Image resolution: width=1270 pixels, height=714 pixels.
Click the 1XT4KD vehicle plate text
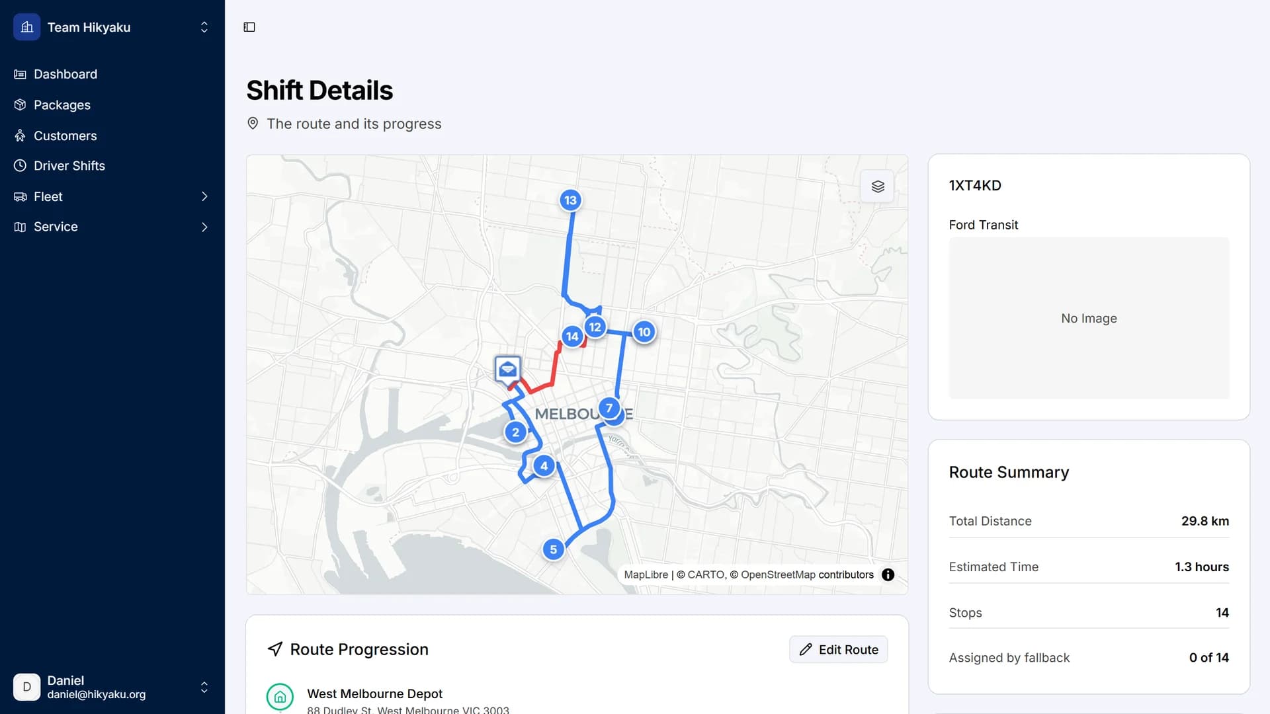(x=975, y=185)
